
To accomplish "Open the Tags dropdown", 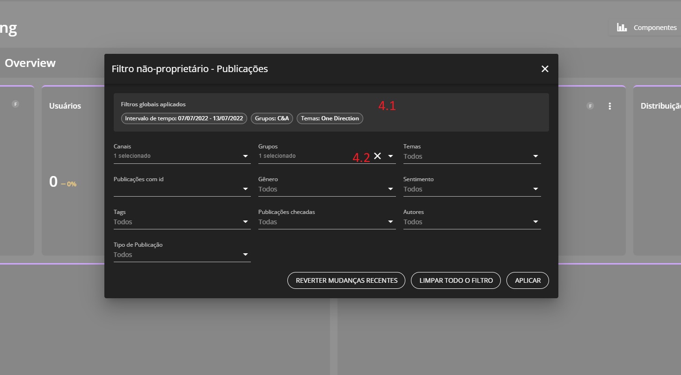I will point(245,222).
